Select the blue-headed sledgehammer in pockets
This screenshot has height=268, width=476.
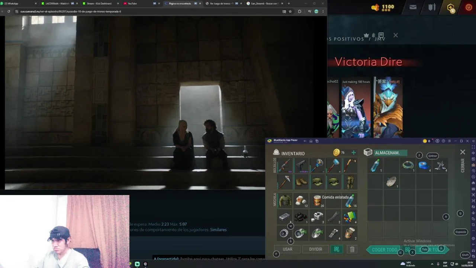[x=334, y=165]
